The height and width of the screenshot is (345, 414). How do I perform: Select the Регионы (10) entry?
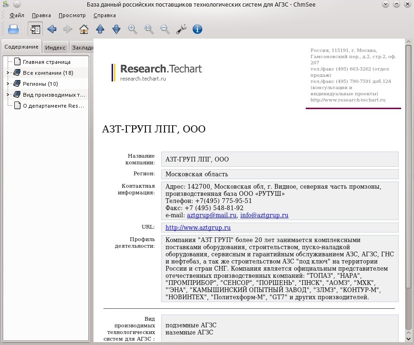click(x=40, y=84)
